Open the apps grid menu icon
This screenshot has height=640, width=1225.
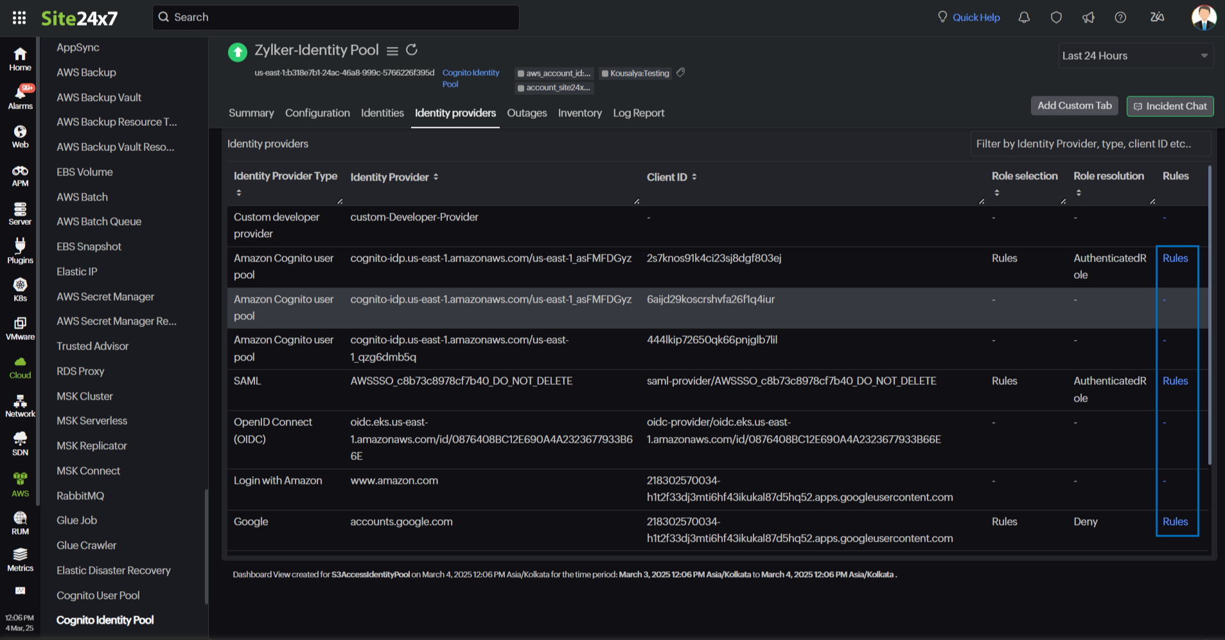[x=19, y=17]
